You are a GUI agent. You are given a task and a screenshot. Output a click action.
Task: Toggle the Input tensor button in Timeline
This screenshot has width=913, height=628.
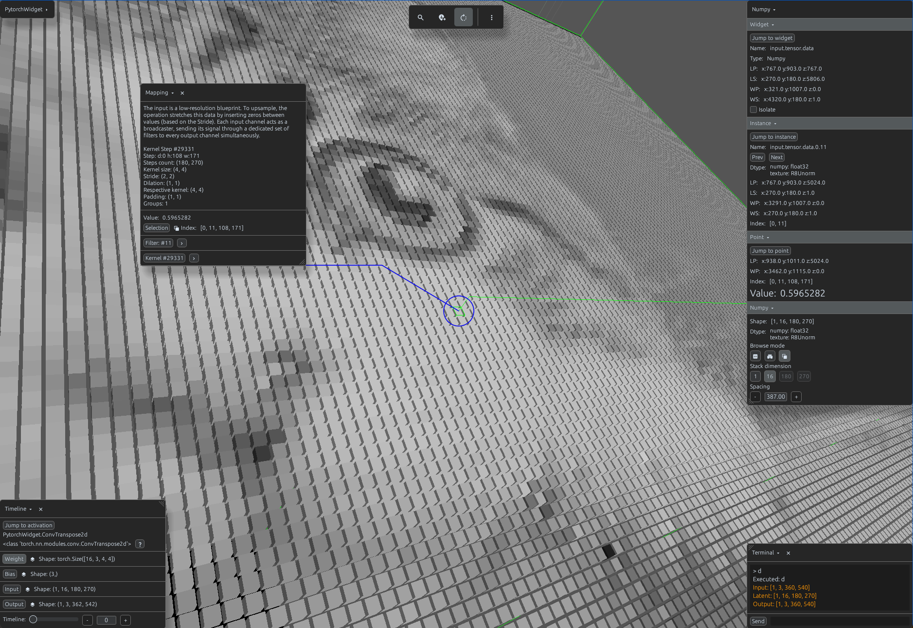click(x=12, y=590)
